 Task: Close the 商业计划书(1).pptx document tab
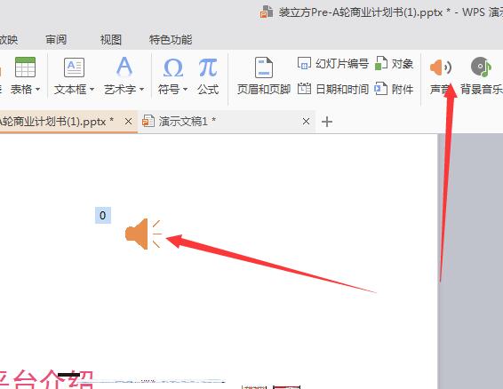[128, 122]
